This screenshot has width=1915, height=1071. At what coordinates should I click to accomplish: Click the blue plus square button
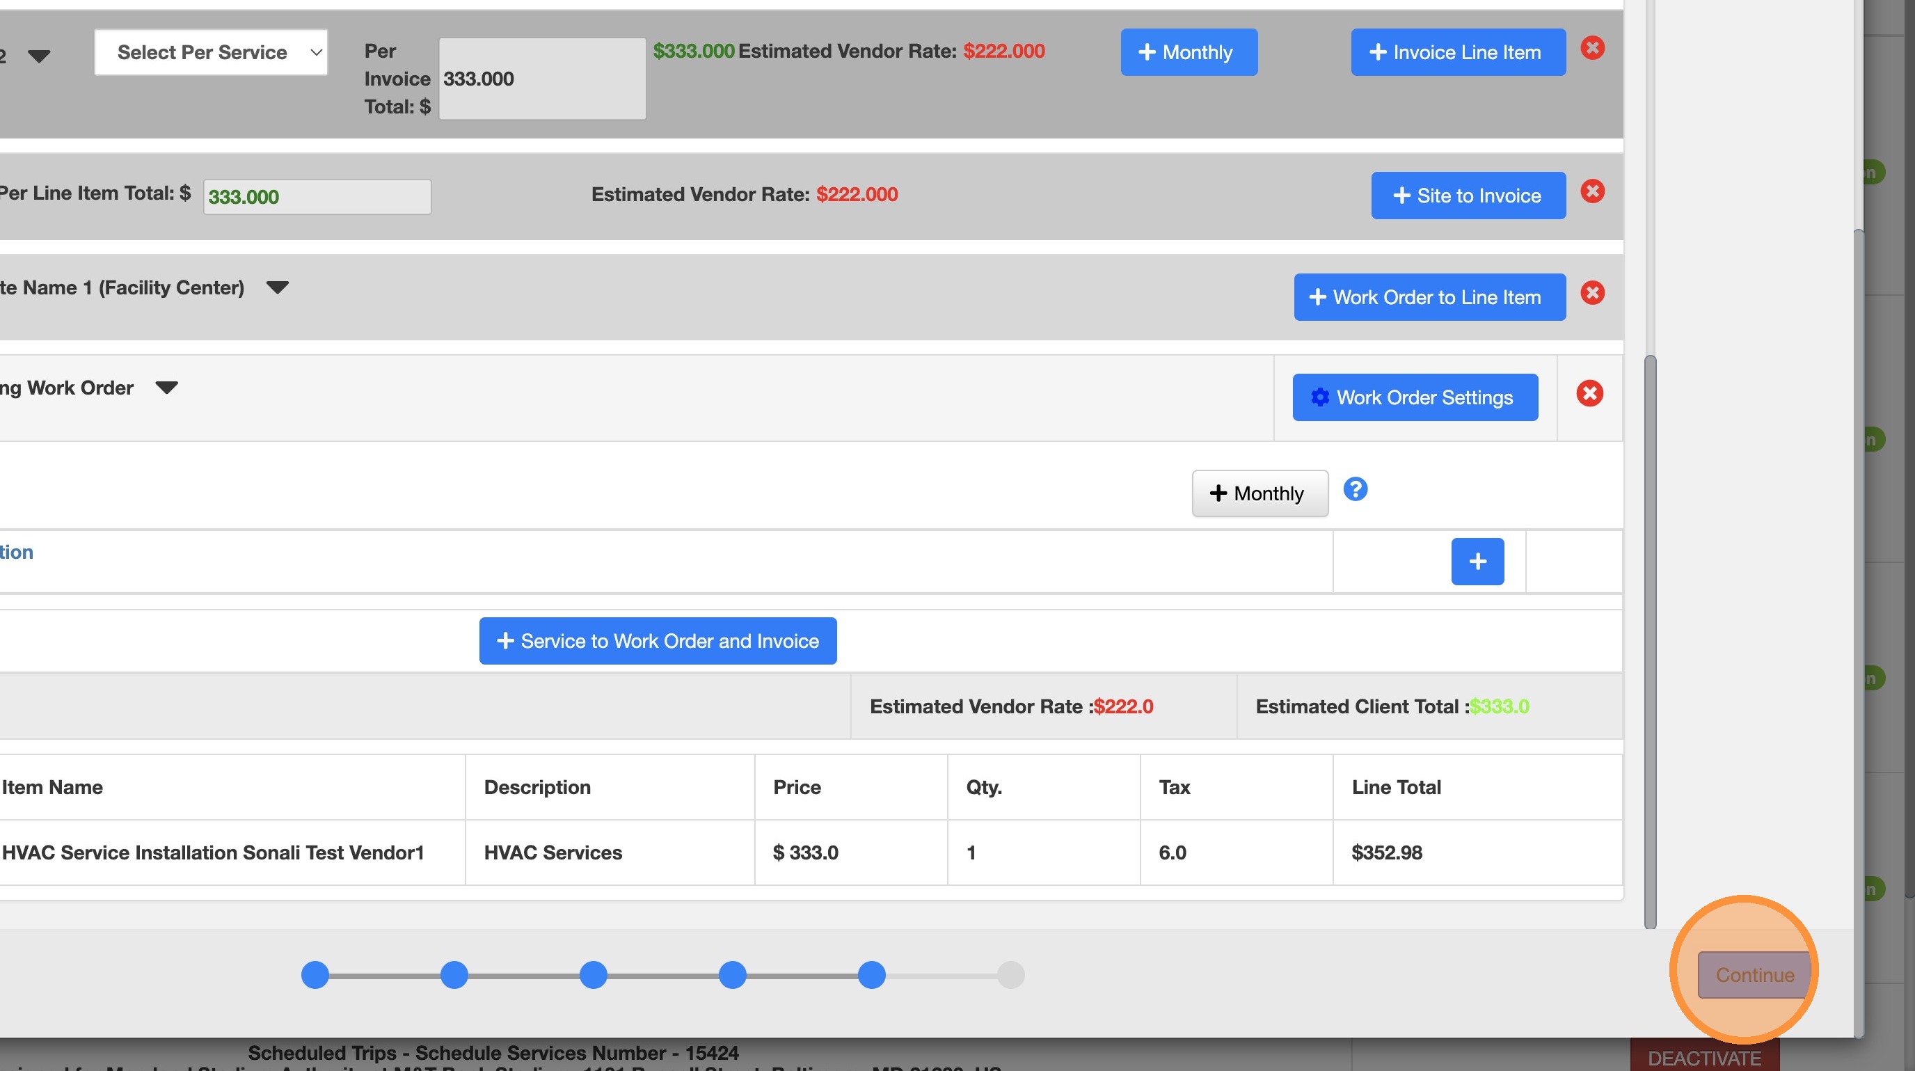pos(1477,562)
